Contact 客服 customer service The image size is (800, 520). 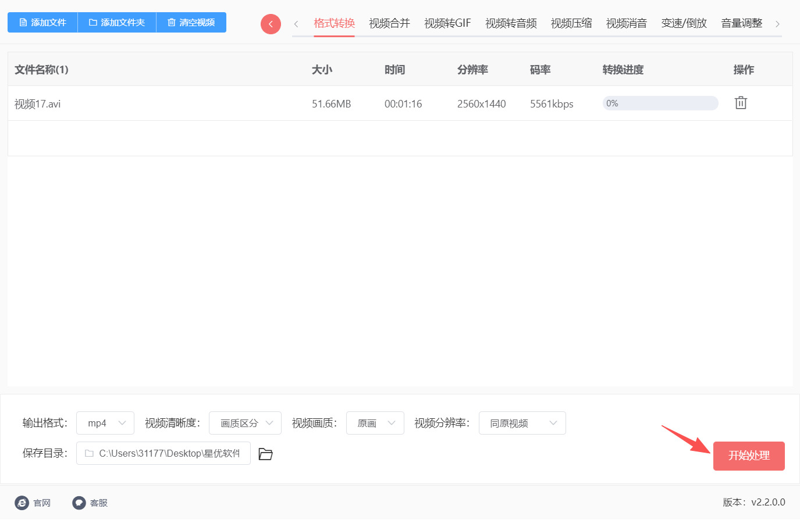90,503
